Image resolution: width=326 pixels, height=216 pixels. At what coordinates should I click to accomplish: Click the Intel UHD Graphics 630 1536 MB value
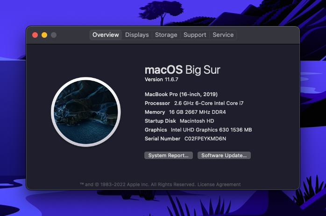[x=211, y=130]
